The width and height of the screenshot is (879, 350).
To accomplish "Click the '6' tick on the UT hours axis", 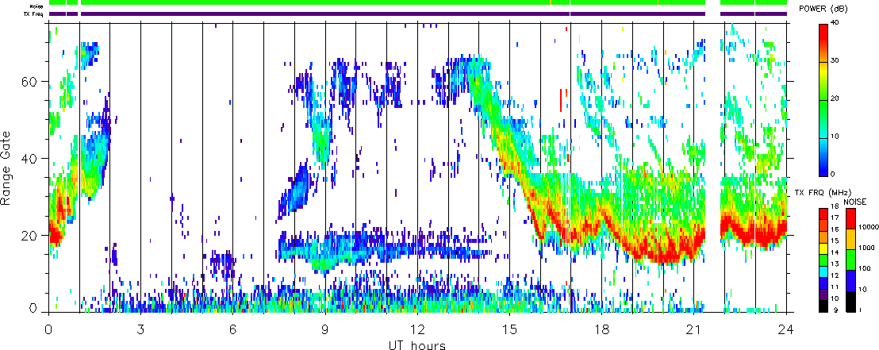I will click(x=232, y=329).
